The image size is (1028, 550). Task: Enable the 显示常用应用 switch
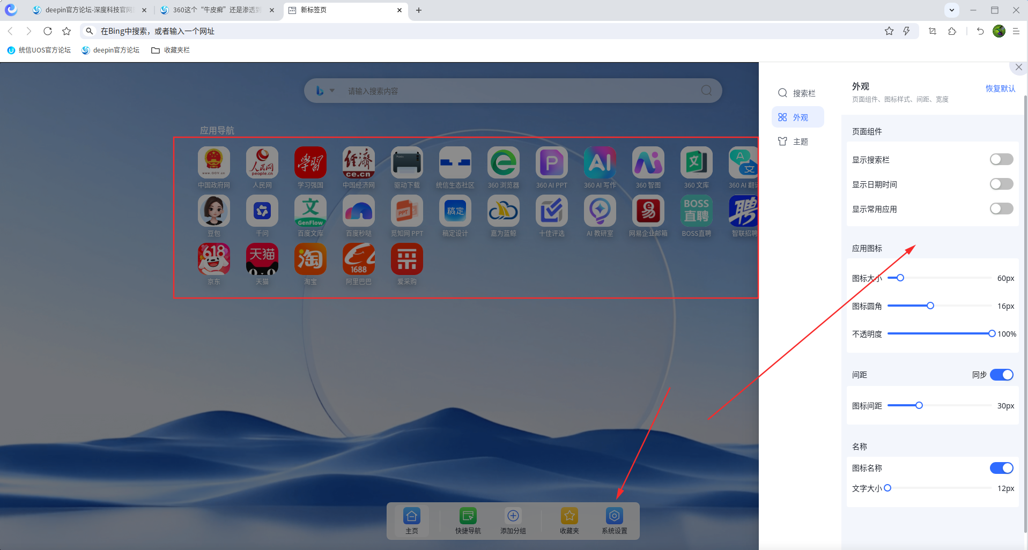(x=1001, y=209)
